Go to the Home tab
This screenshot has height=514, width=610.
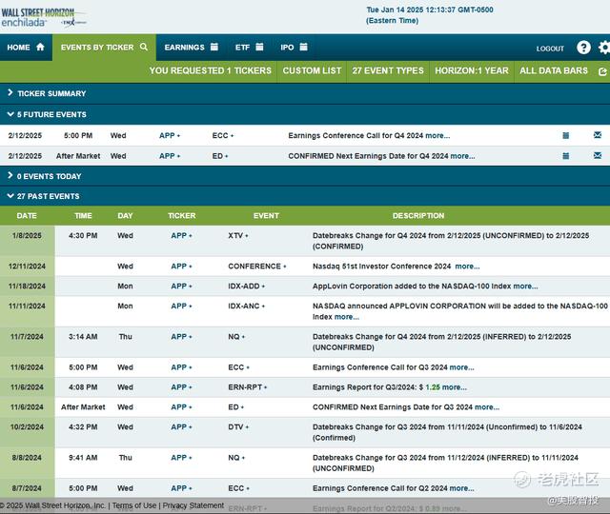(26, 48)
